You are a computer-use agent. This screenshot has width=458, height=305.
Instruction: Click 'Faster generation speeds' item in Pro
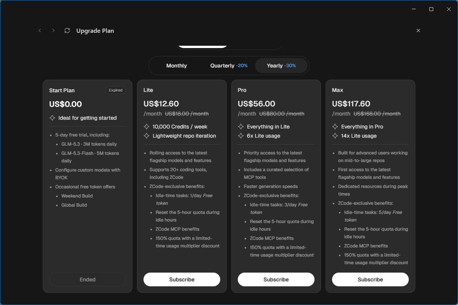[271, 186]
